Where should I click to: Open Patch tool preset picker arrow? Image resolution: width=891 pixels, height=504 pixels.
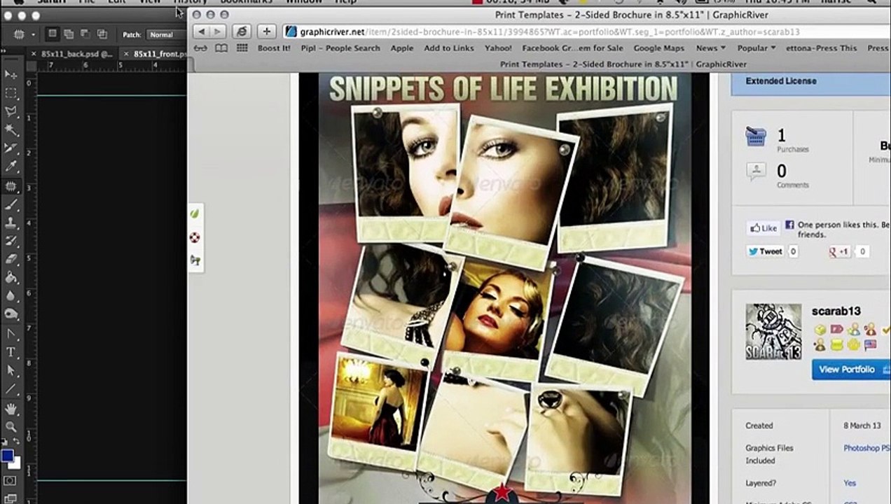click(33, 34)
